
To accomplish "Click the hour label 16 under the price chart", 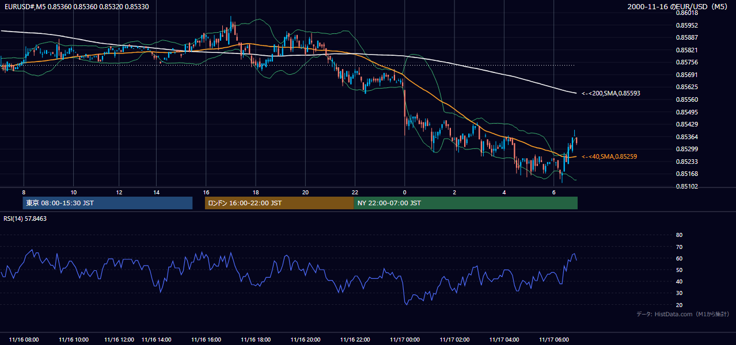I will (x=206, y=192).
